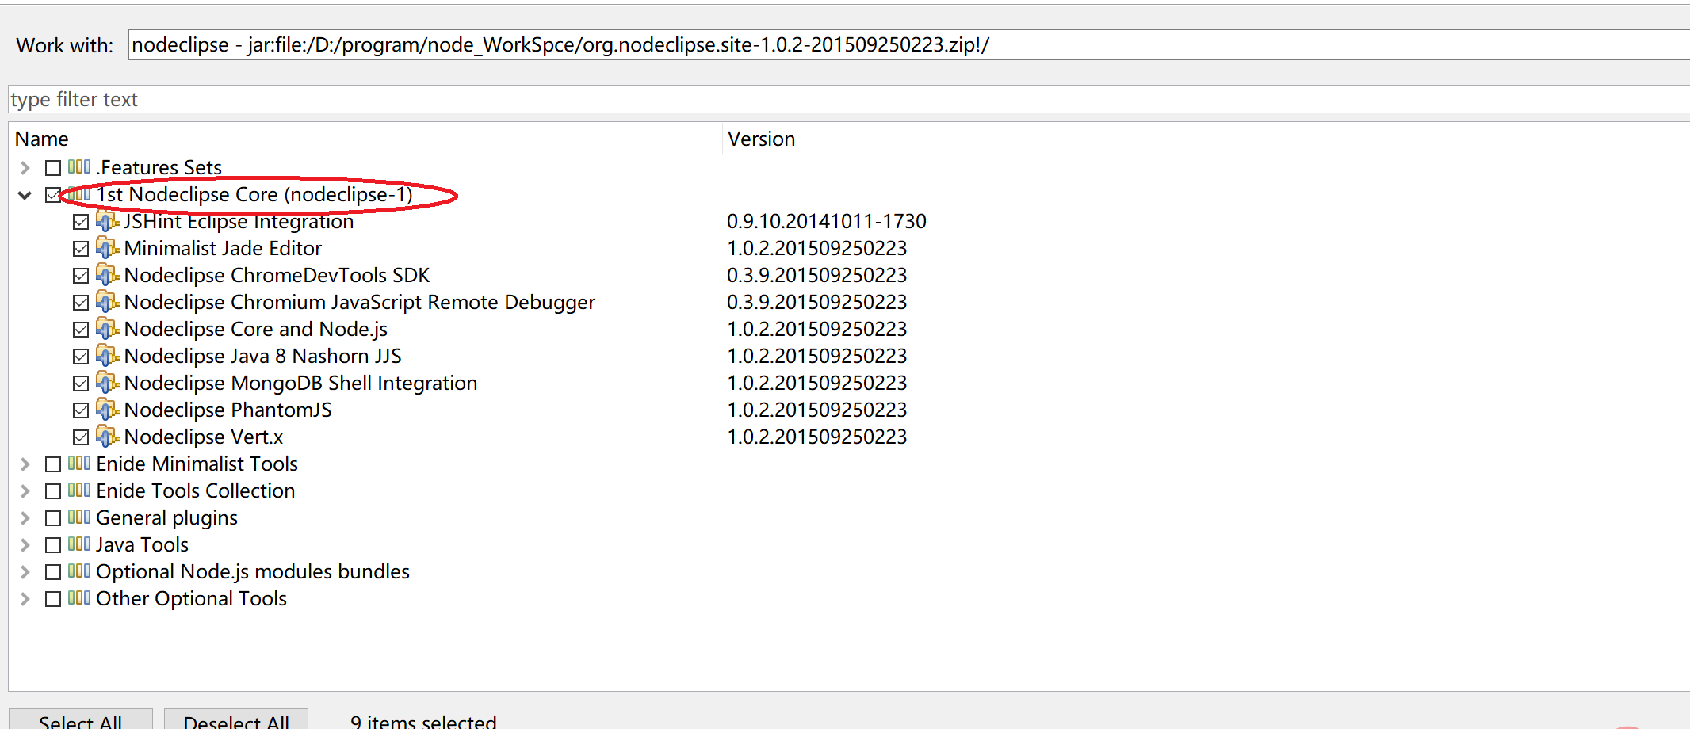Click the Java Tools category icon
The width and height of the screenshot is (1690, 729).
click(79, 544)
